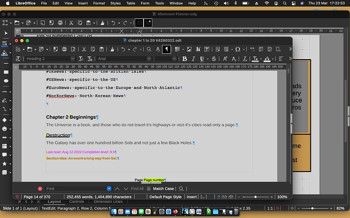
Task: Insert text box in Writer toolbar
Action: pos(206,50)
